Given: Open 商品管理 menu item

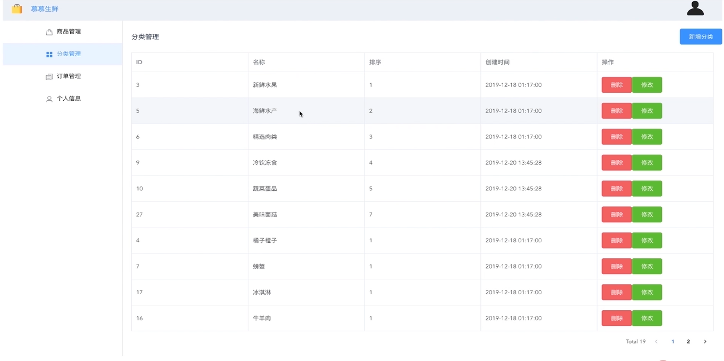Looking at the screenshot, I should pyautogui.click(x=63, y=32).
